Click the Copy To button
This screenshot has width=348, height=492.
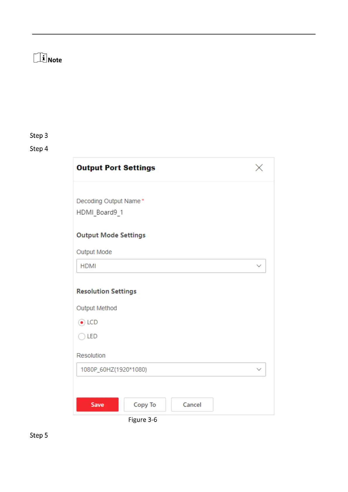point(145,404)
